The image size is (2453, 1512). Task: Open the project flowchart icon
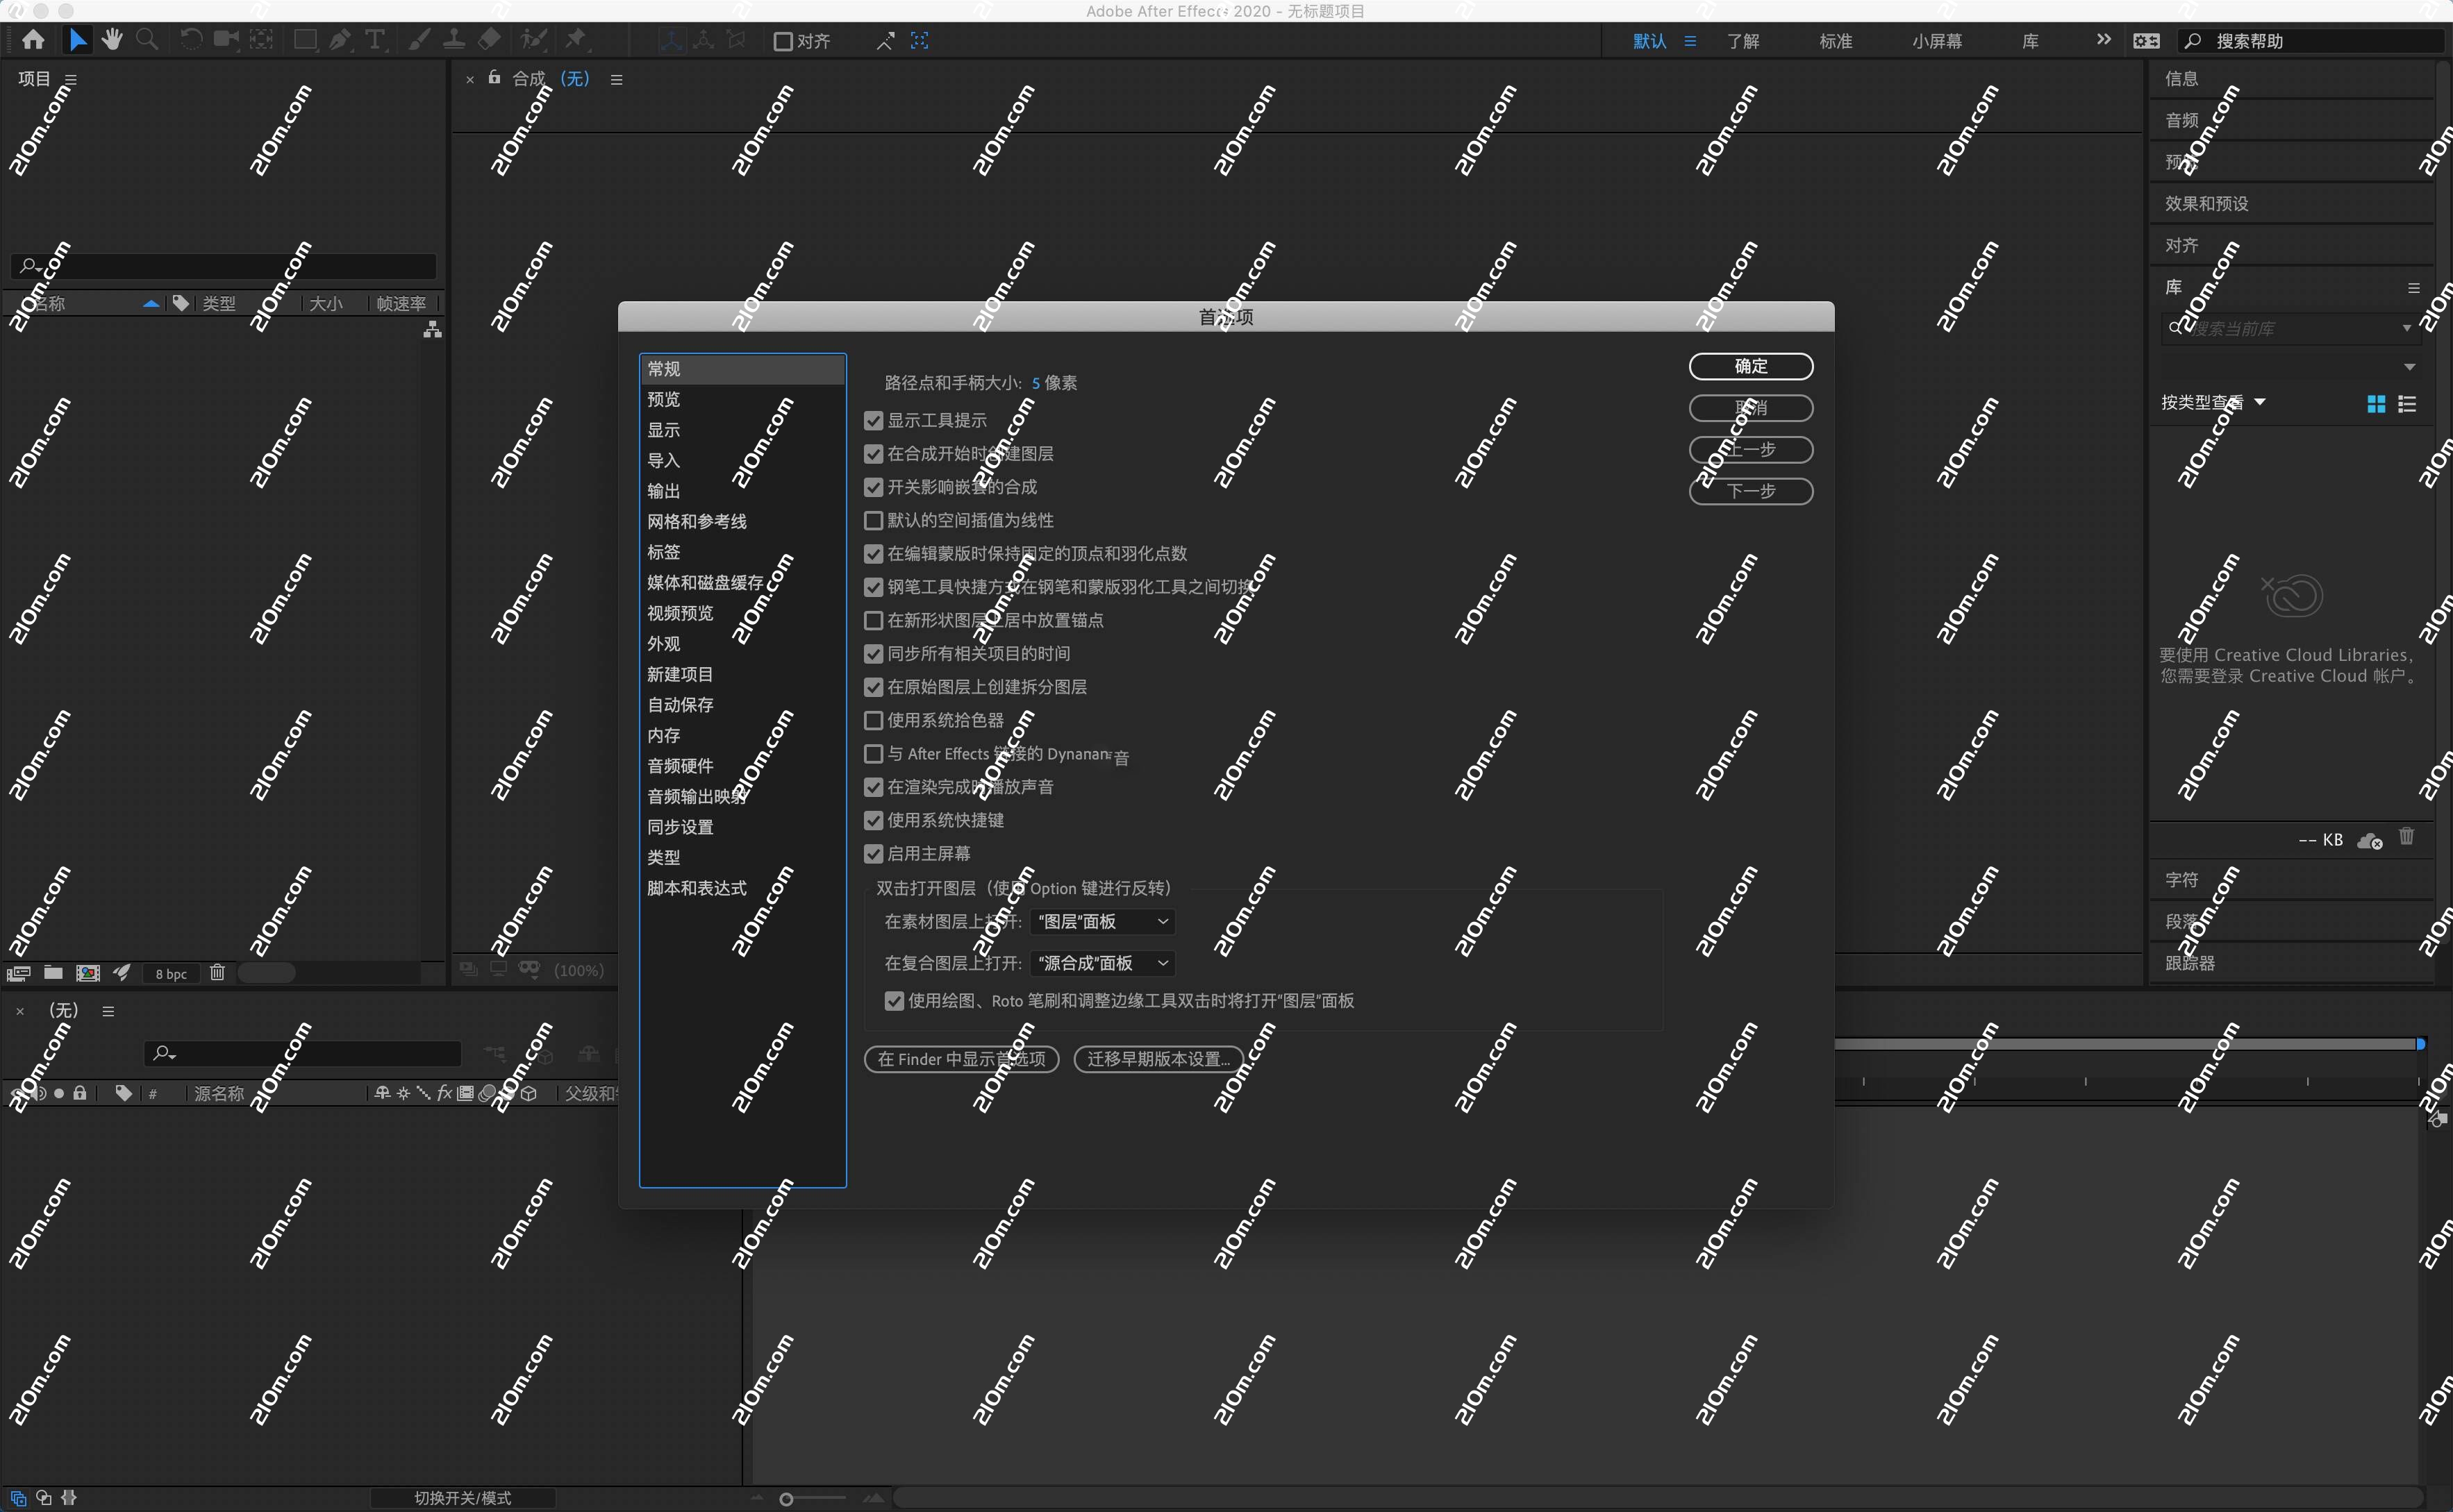click(432, 329)
